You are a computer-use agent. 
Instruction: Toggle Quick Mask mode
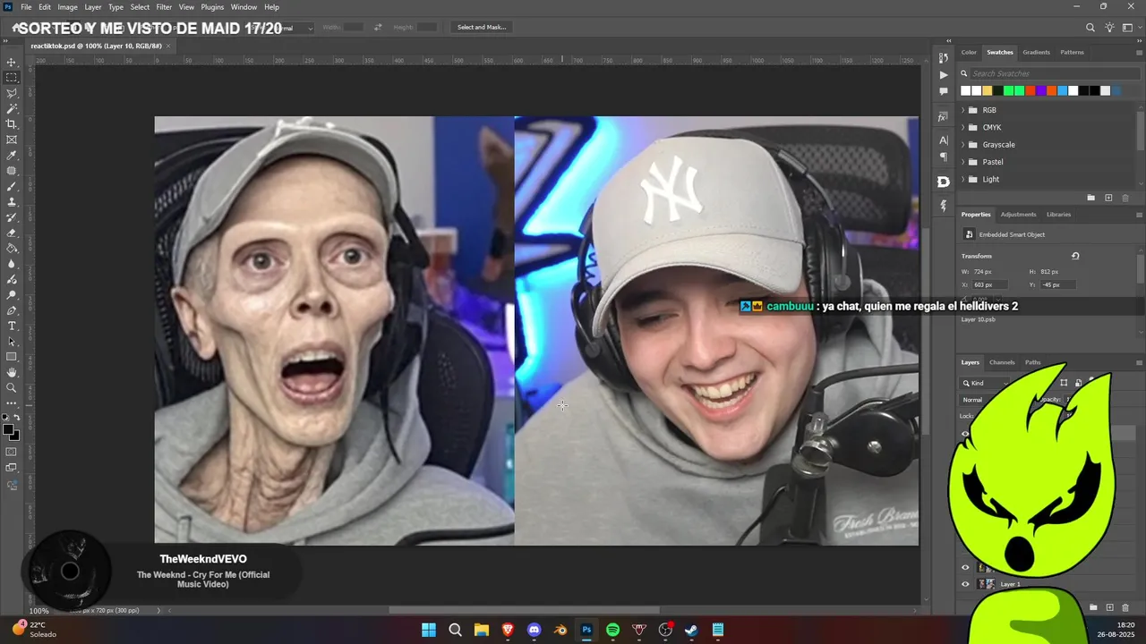(x=12, y=452)
